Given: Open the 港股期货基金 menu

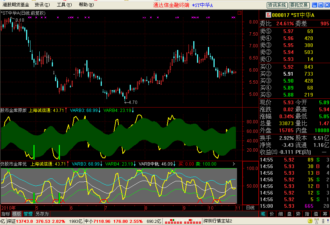Looking at the screenshot, I should (x=16, y=5).
